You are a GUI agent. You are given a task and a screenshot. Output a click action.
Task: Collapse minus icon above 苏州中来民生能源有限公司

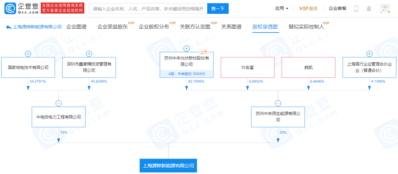(278, 103)
